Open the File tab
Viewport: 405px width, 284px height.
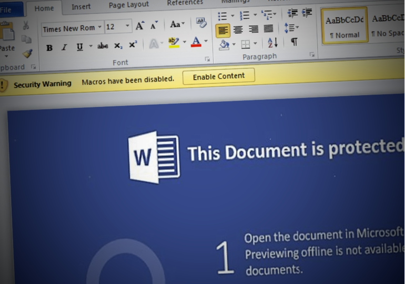tap(11, 10)
